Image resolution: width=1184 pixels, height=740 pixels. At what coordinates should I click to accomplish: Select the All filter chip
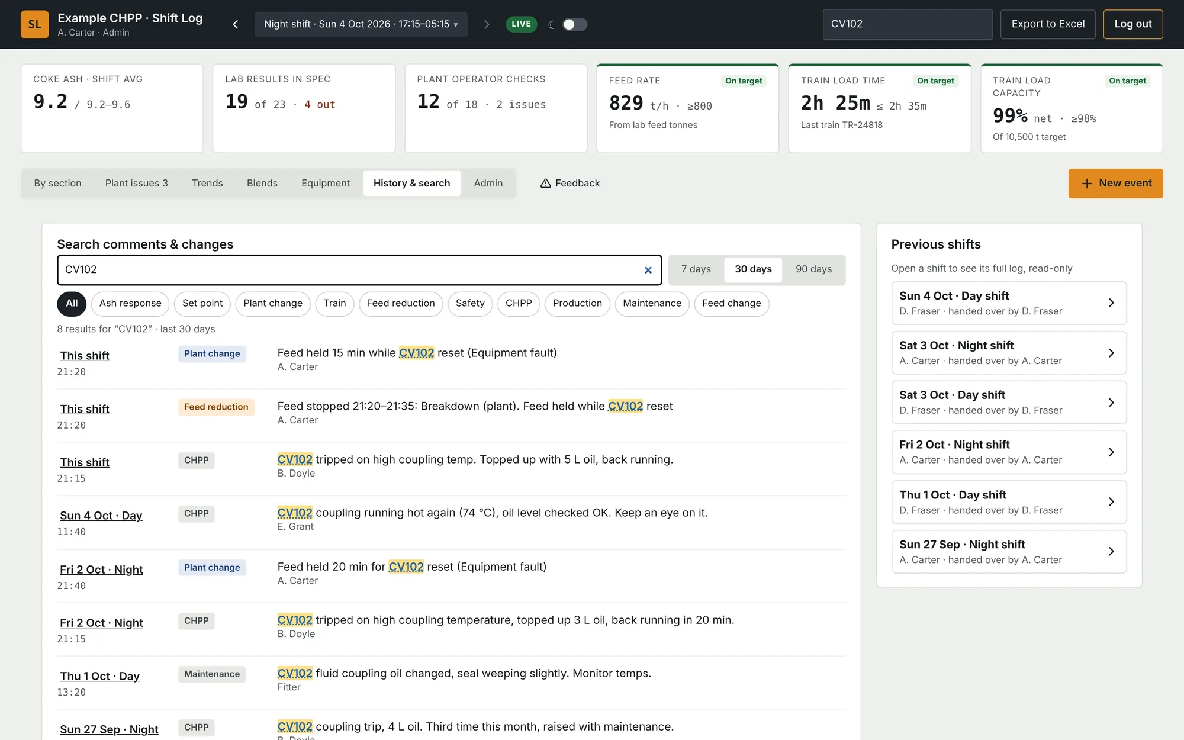pos(72,304)
